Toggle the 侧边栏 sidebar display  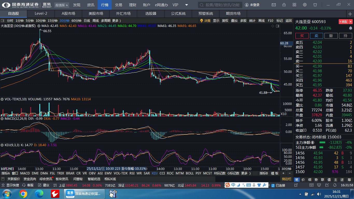[x=287, y=179]
